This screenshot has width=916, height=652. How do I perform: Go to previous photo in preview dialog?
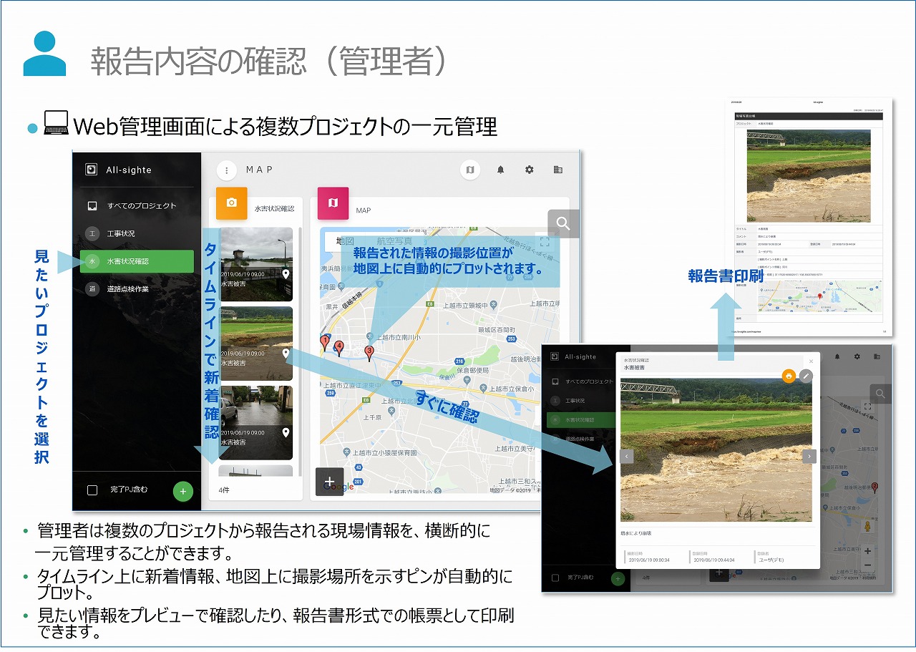(x=627, y=456)
